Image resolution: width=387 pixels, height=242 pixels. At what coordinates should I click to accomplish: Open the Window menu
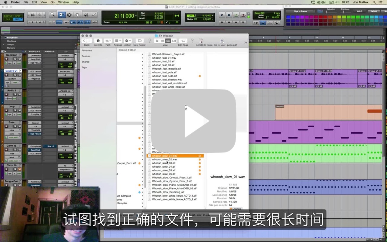click(63, 2)
